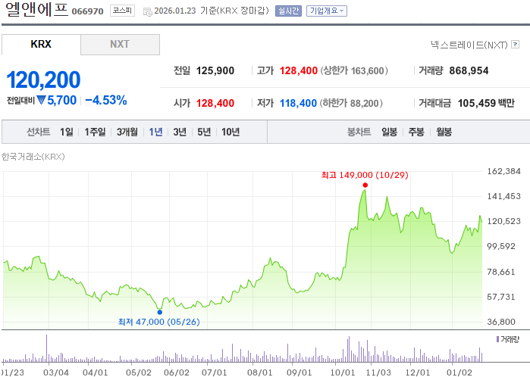Click the 엘앤에프 stock name heading

tap(36, 10)
